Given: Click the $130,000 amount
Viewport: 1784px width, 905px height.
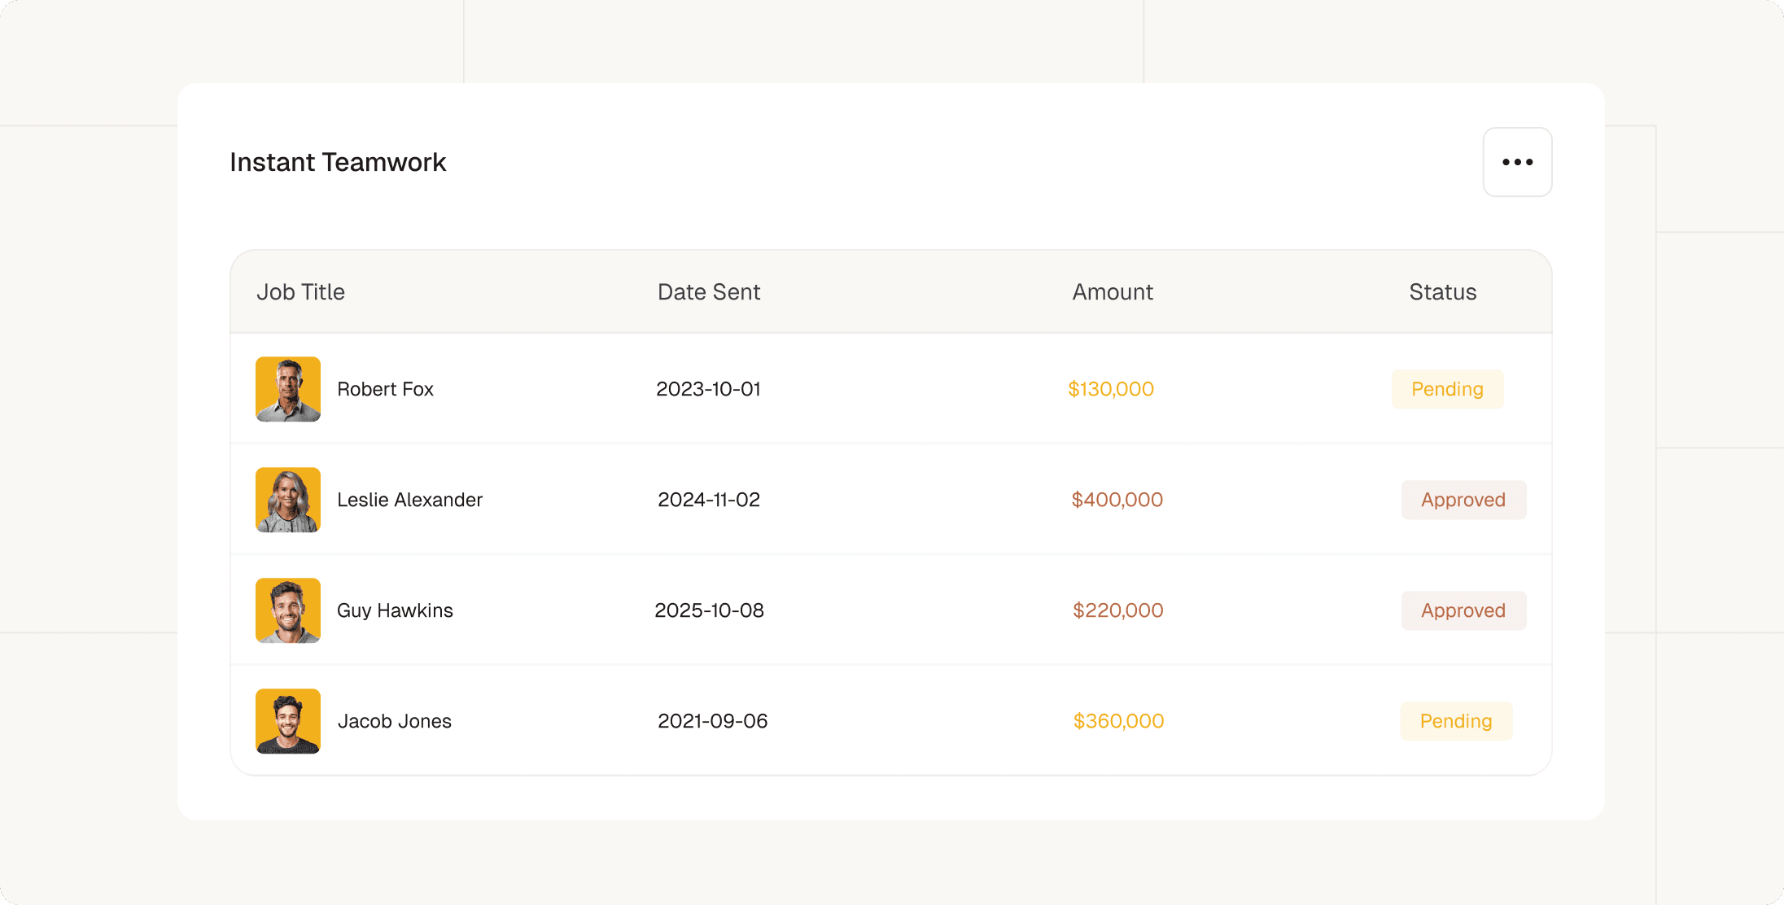Looking at the screenshot, I should click(x=1110, y=389).
